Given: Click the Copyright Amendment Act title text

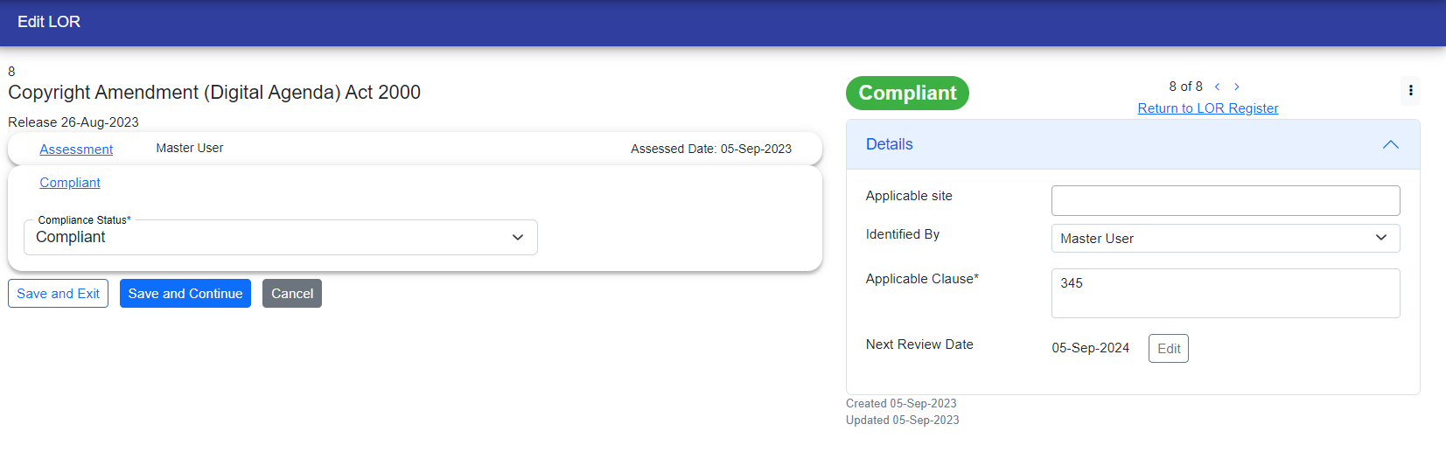Looking at the screenshot, I should pos(214,93).
